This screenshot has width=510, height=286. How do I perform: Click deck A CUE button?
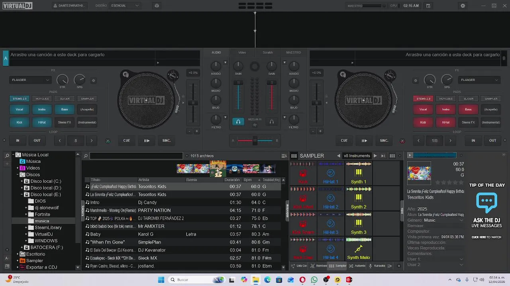[x=127, y=141]
